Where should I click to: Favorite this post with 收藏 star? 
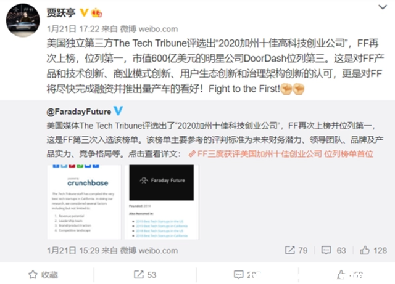click(43, 275)
